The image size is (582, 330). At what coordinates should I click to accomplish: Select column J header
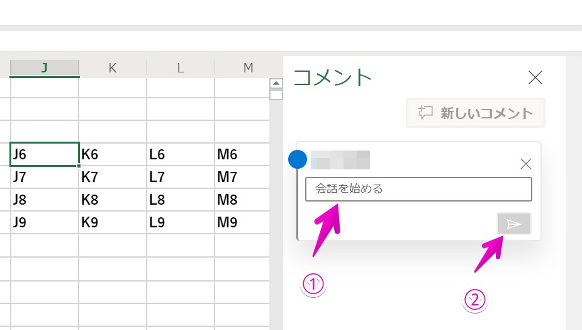45,68
